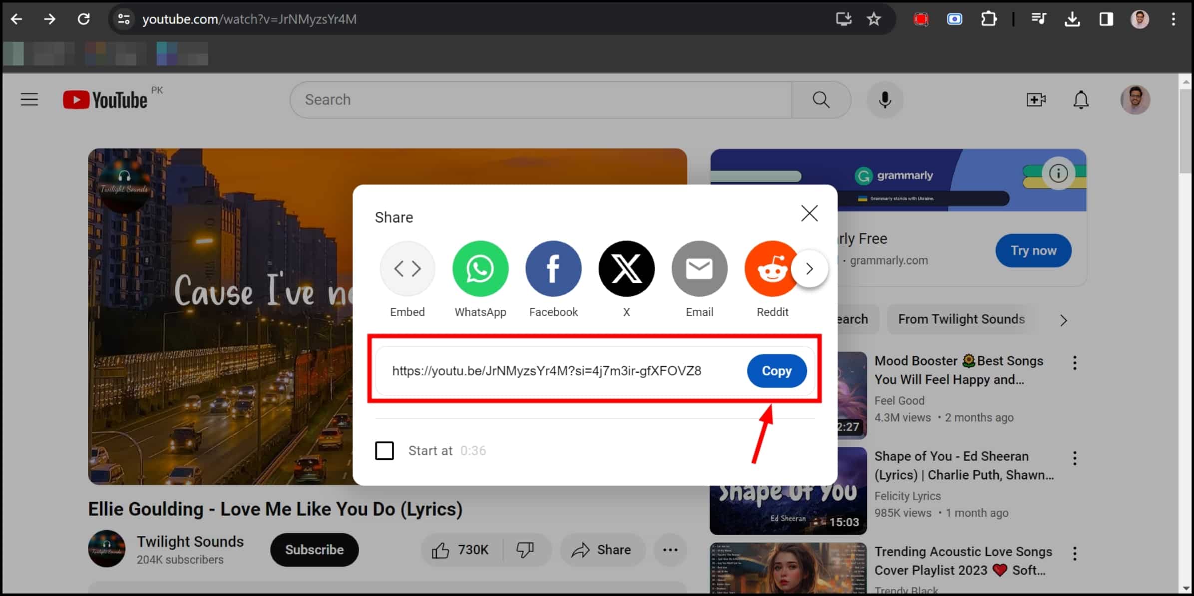This screenshot has width=1194, height=596.
Task: Select the From Twilight Sounds filter chip
Action: click(961, 319)
